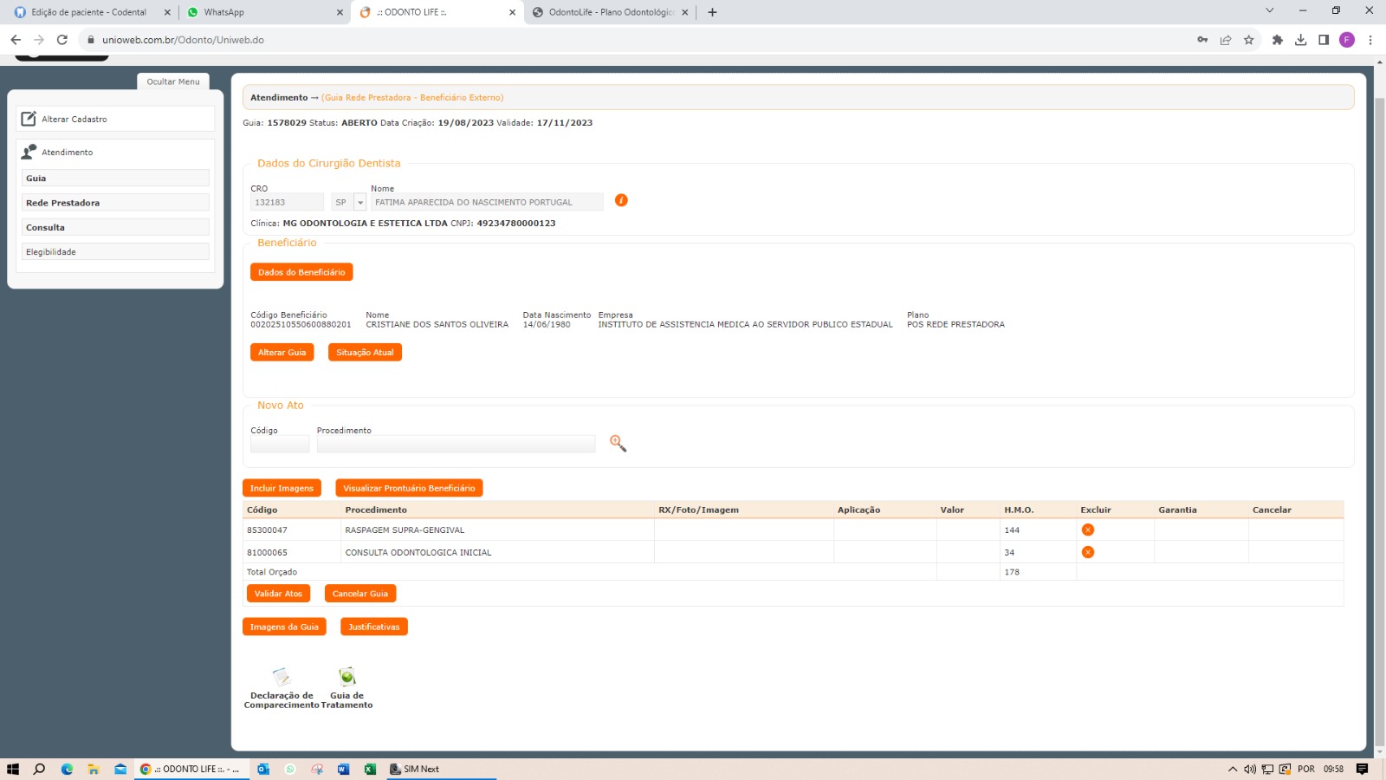Click the Imagens da Guia button
1386x780 pixels.
[284, 627]
